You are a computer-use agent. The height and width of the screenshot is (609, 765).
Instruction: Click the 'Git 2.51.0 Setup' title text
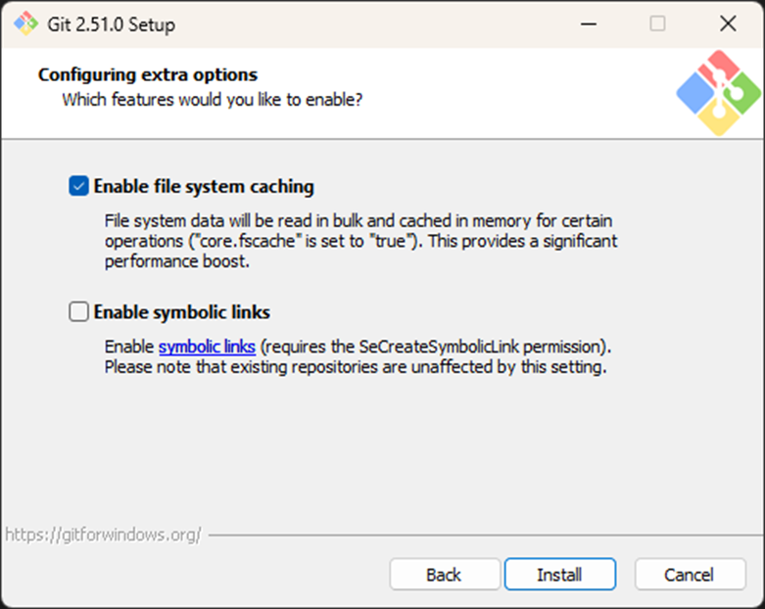(x=113, y=24)
